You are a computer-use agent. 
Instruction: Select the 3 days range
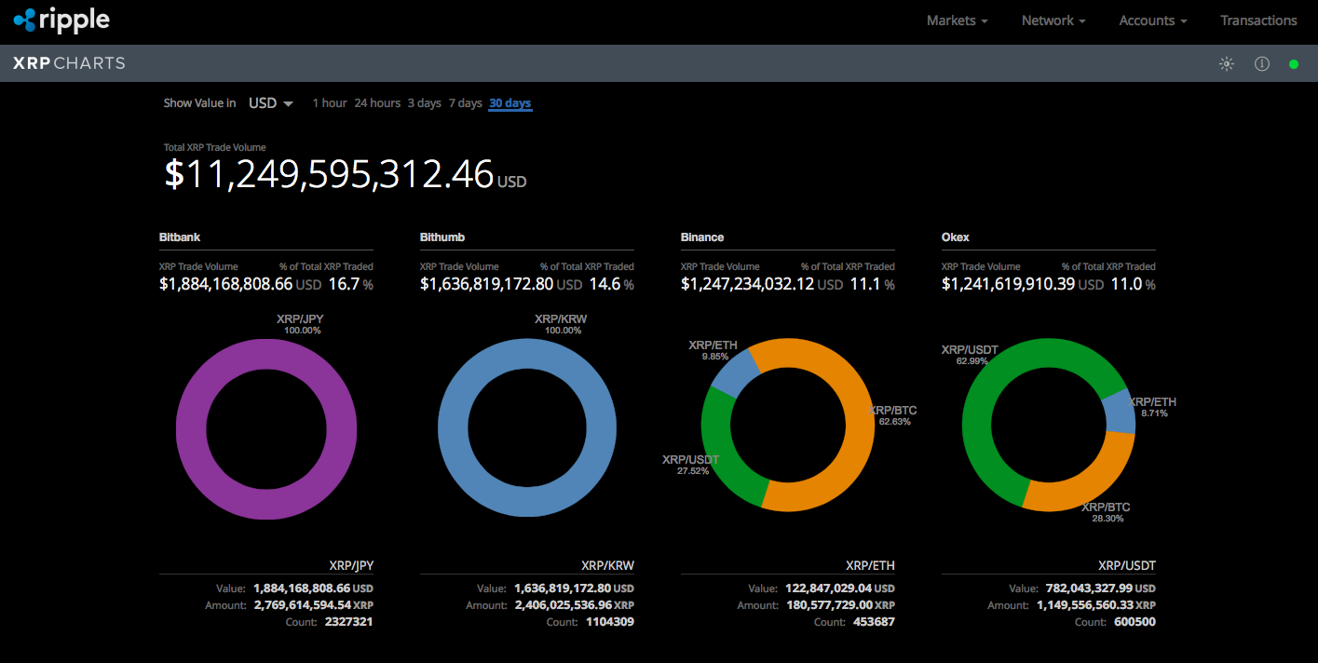pos(424,103)
